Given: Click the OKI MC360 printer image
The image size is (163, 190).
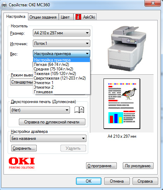Looking at the screenshot, I should point(127,48).
